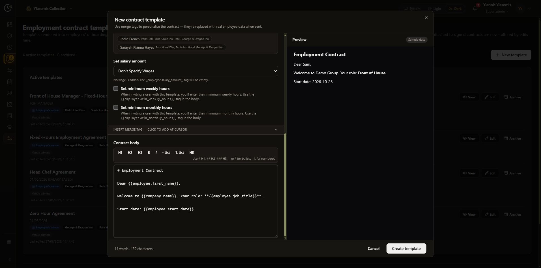Open the notifications bell

click(475, 8)
